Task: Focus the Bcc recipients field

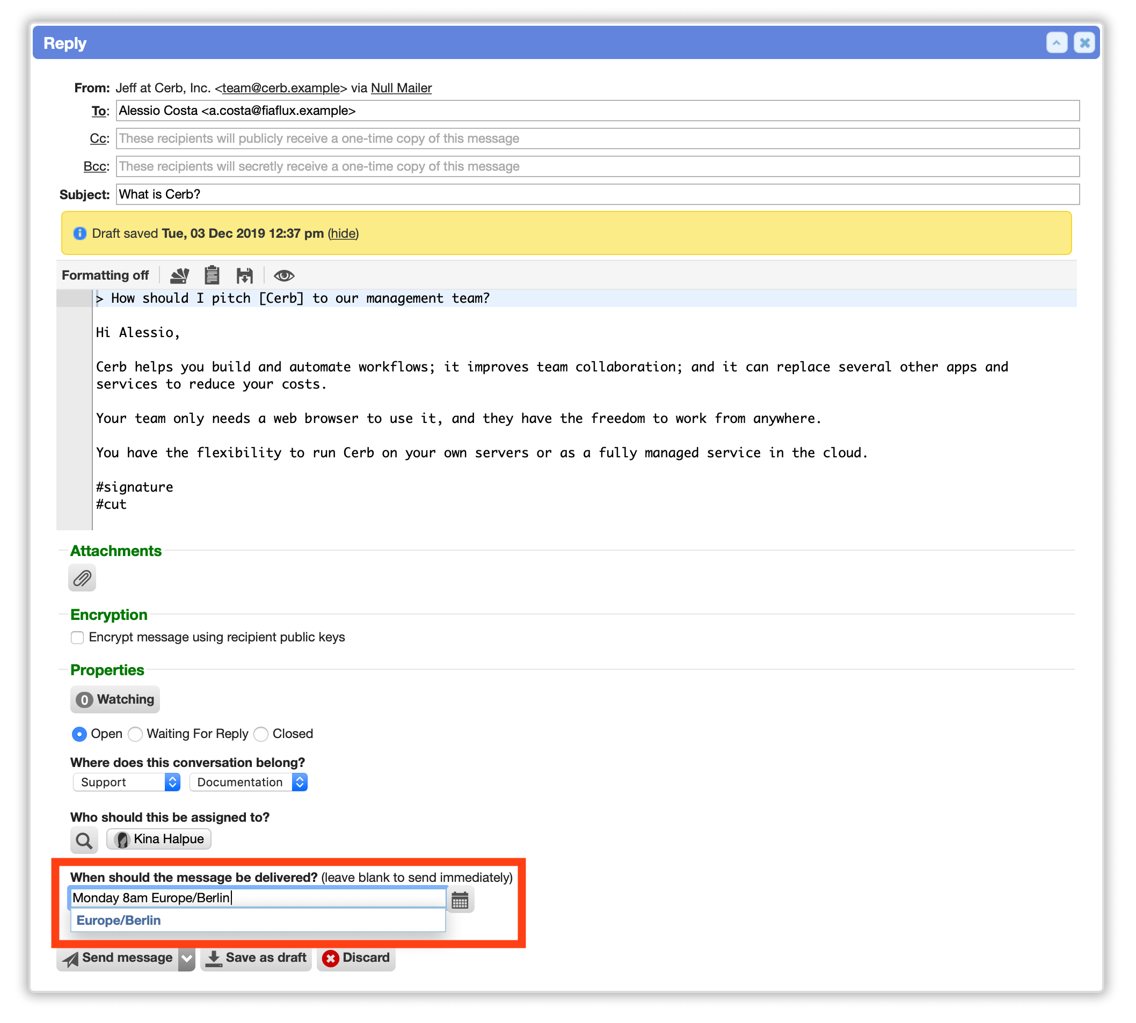Action: point(598,167)
